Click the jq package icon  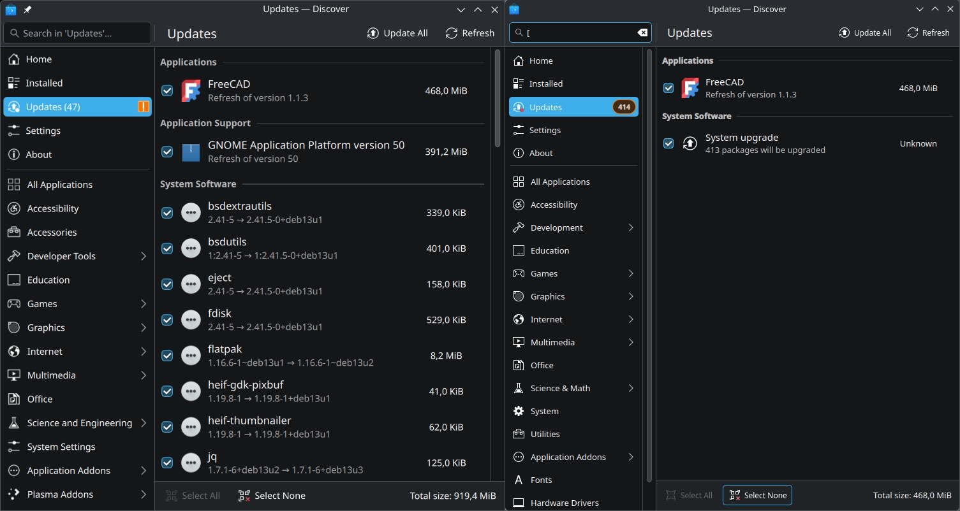(x=191, y=463)
